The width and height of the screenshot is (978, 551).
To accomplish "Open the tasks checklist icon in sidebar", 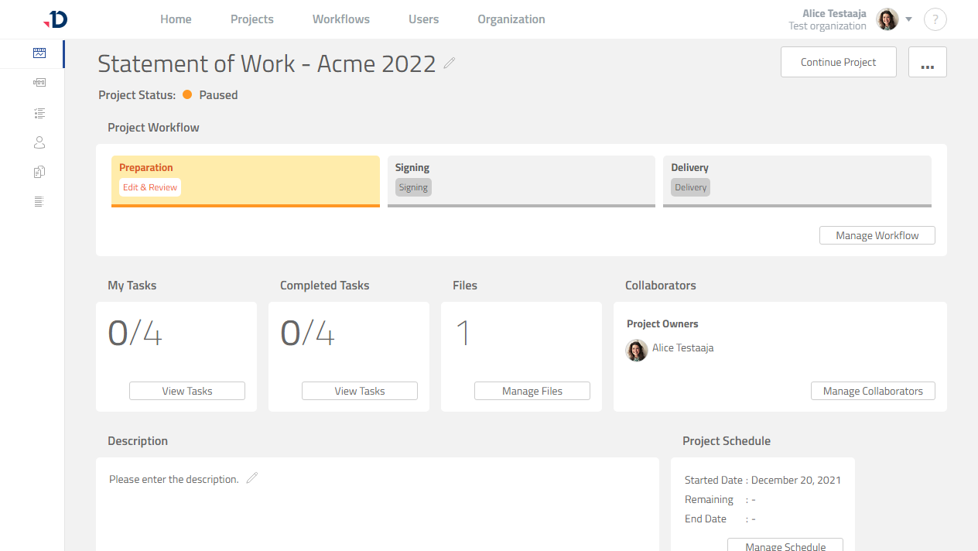I will click(39, 112).
